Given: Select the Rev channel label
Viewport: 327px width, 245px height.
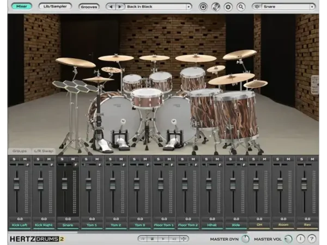Looking at the screenshot, I should (307, 225).
